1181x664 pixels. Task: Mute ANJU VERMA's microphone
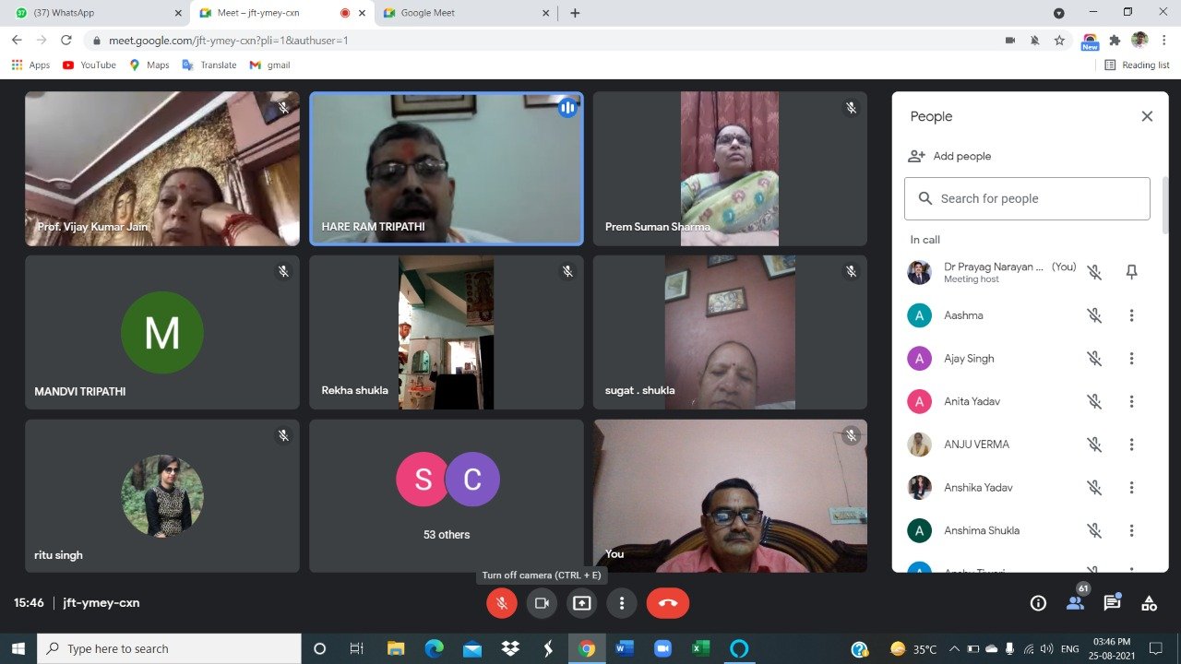(x=1094, y=445)
